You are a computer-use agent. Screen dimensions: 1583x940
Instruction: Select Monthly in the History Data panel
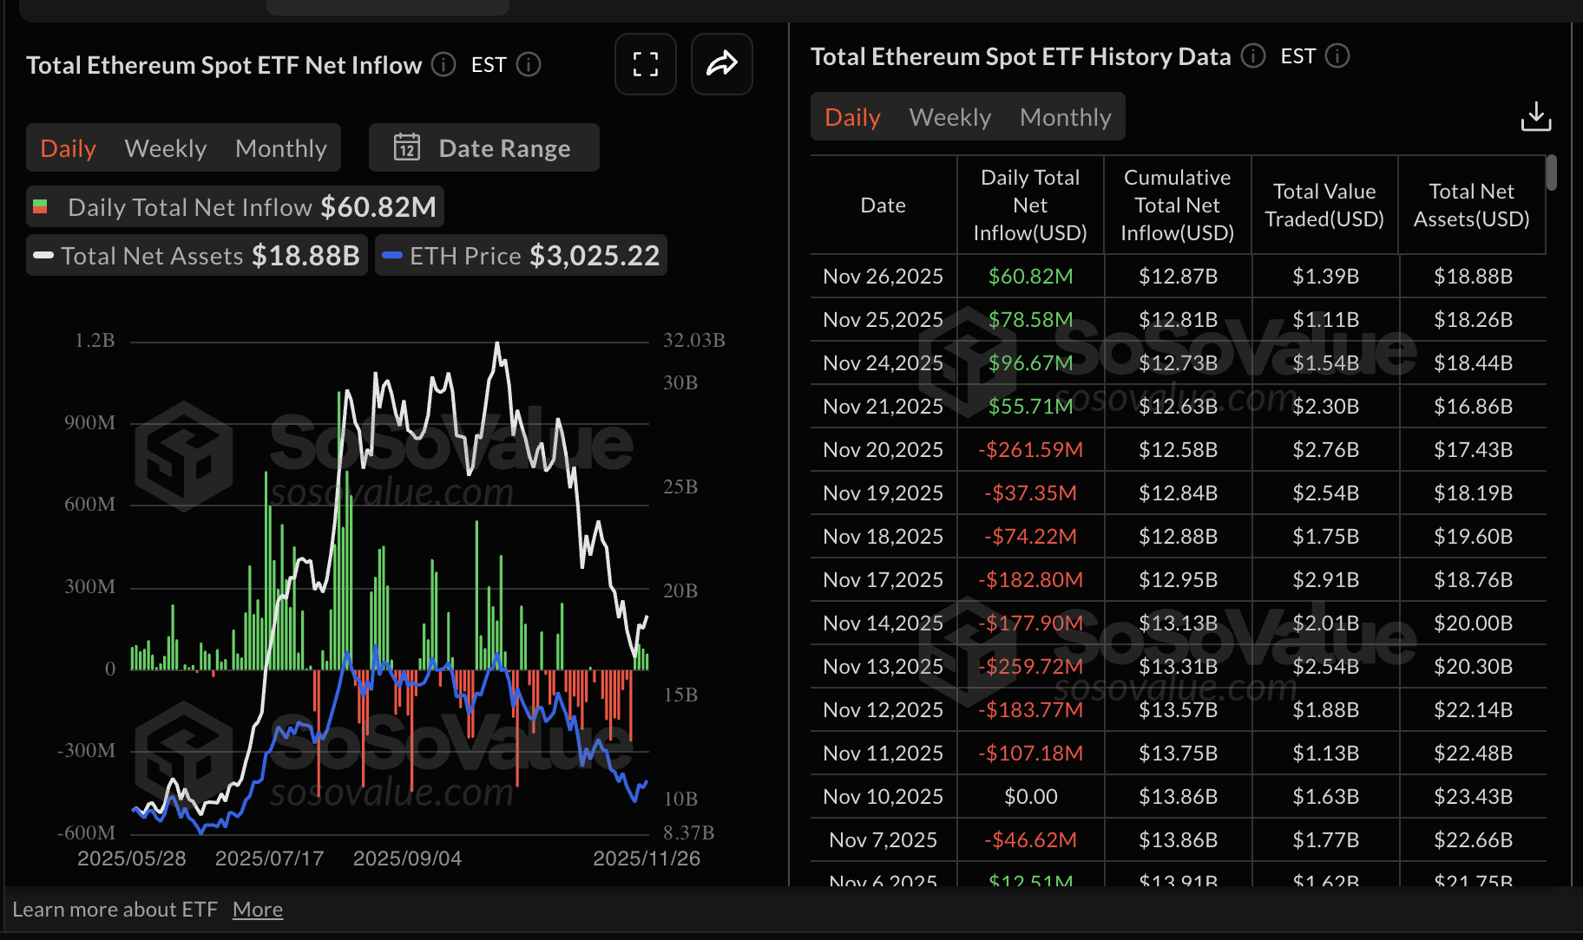pyautogui.click(x=1066, y=116)
